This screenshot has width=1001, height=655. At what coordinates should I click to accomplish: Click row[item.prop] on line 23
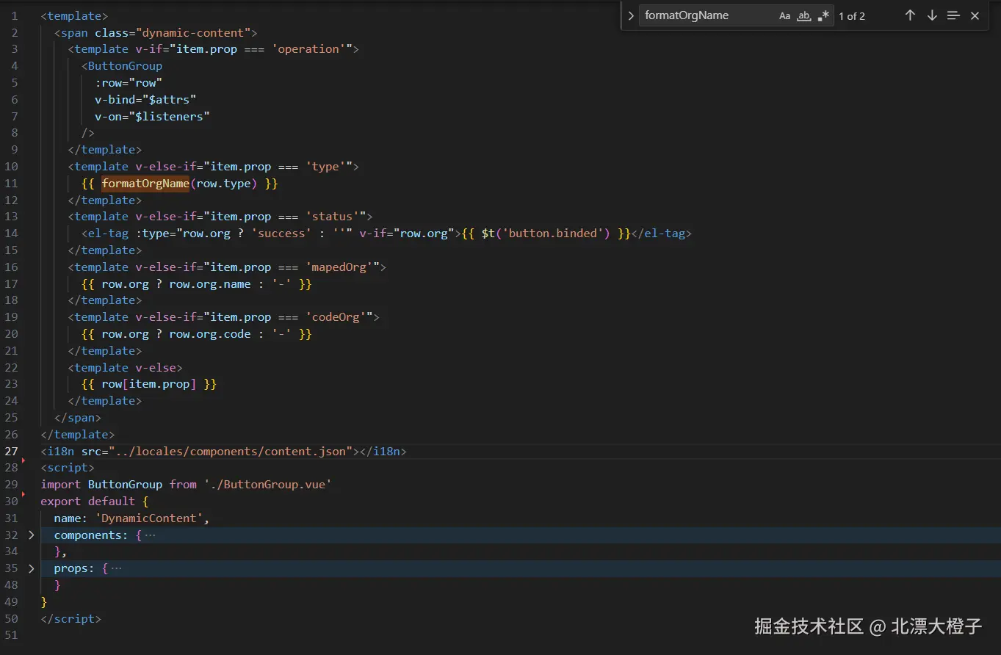(149, 384)
